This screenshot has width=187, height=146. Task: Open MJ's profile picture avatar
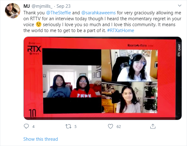click(12, 11)
